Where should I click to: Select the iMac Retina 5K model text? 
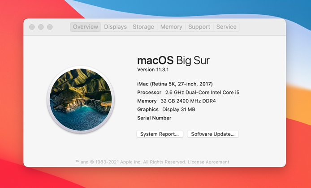coord(175,84)
